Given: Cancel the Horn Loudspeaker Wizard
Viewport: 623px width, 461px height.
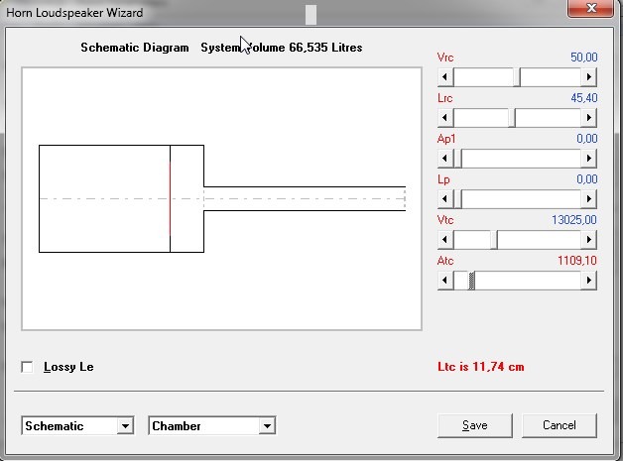Looking at the screenshot, I should click(560, 425).
